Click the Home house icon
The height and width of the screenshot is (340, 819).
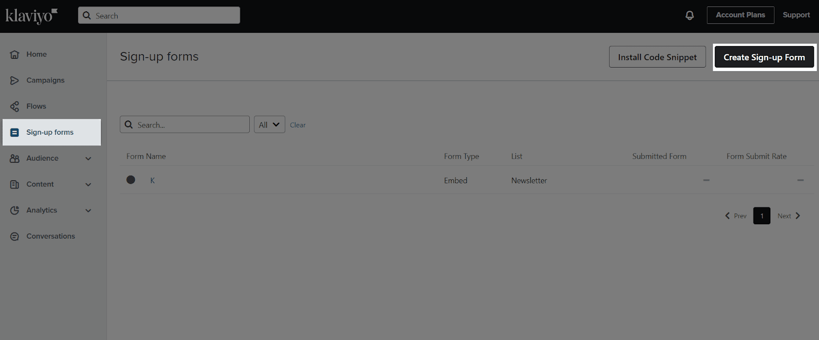[15, 54]
